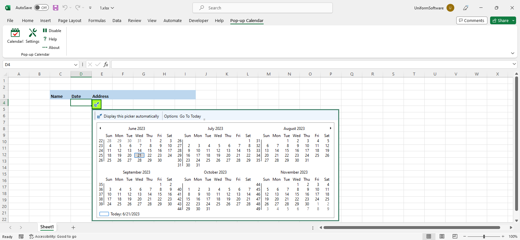Expand the formula bar
The width and height of the screenshot is (520, 240).
pos(514,64)
